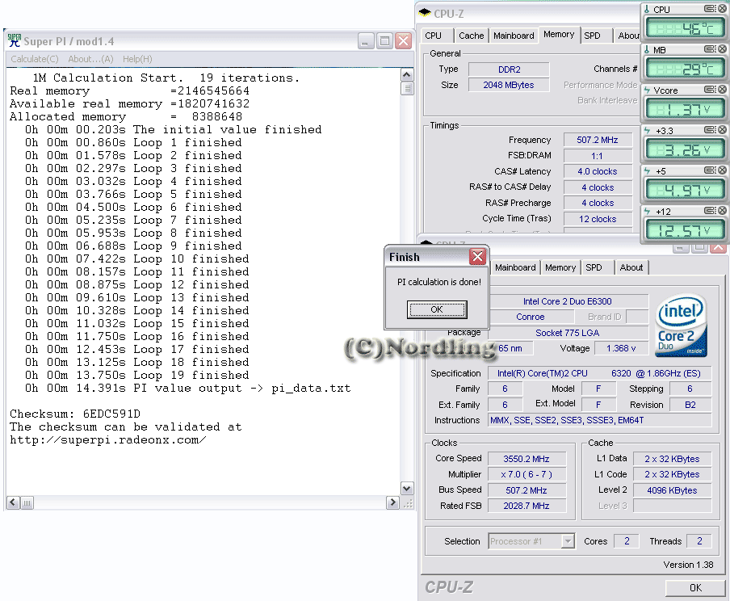Image resolution: width=730 pixels, height=601 pixels.
Task: Click the Rated FSB value 2028.7 MHz
Action: tap(527, 506)
